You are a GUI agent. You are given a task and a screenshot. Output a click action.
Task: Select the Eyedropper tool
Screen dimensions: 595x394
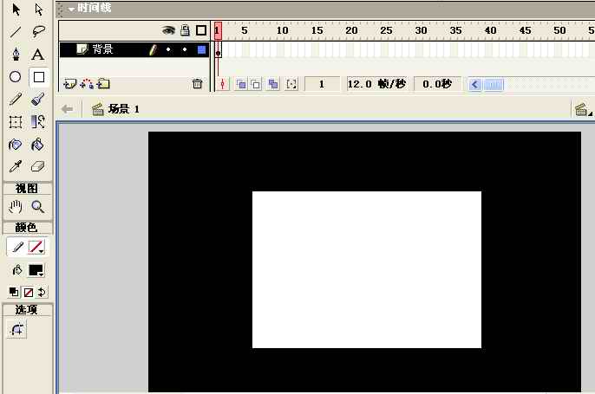tap(15, 167)
